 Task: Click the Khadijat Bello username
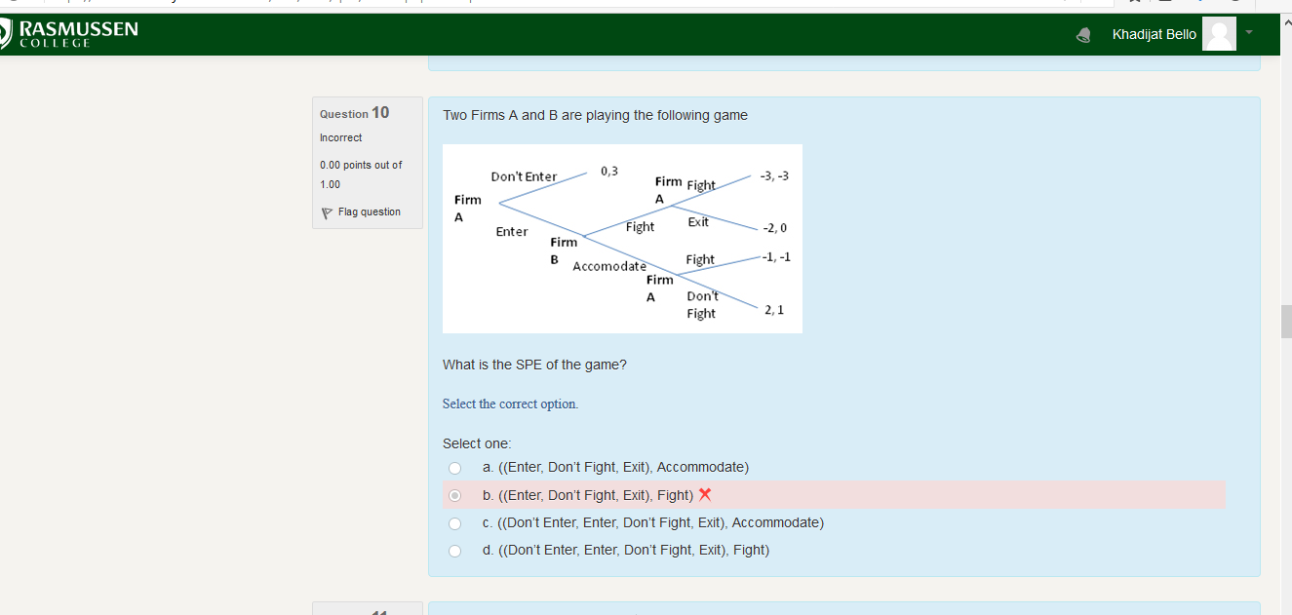pos(1154,34)
